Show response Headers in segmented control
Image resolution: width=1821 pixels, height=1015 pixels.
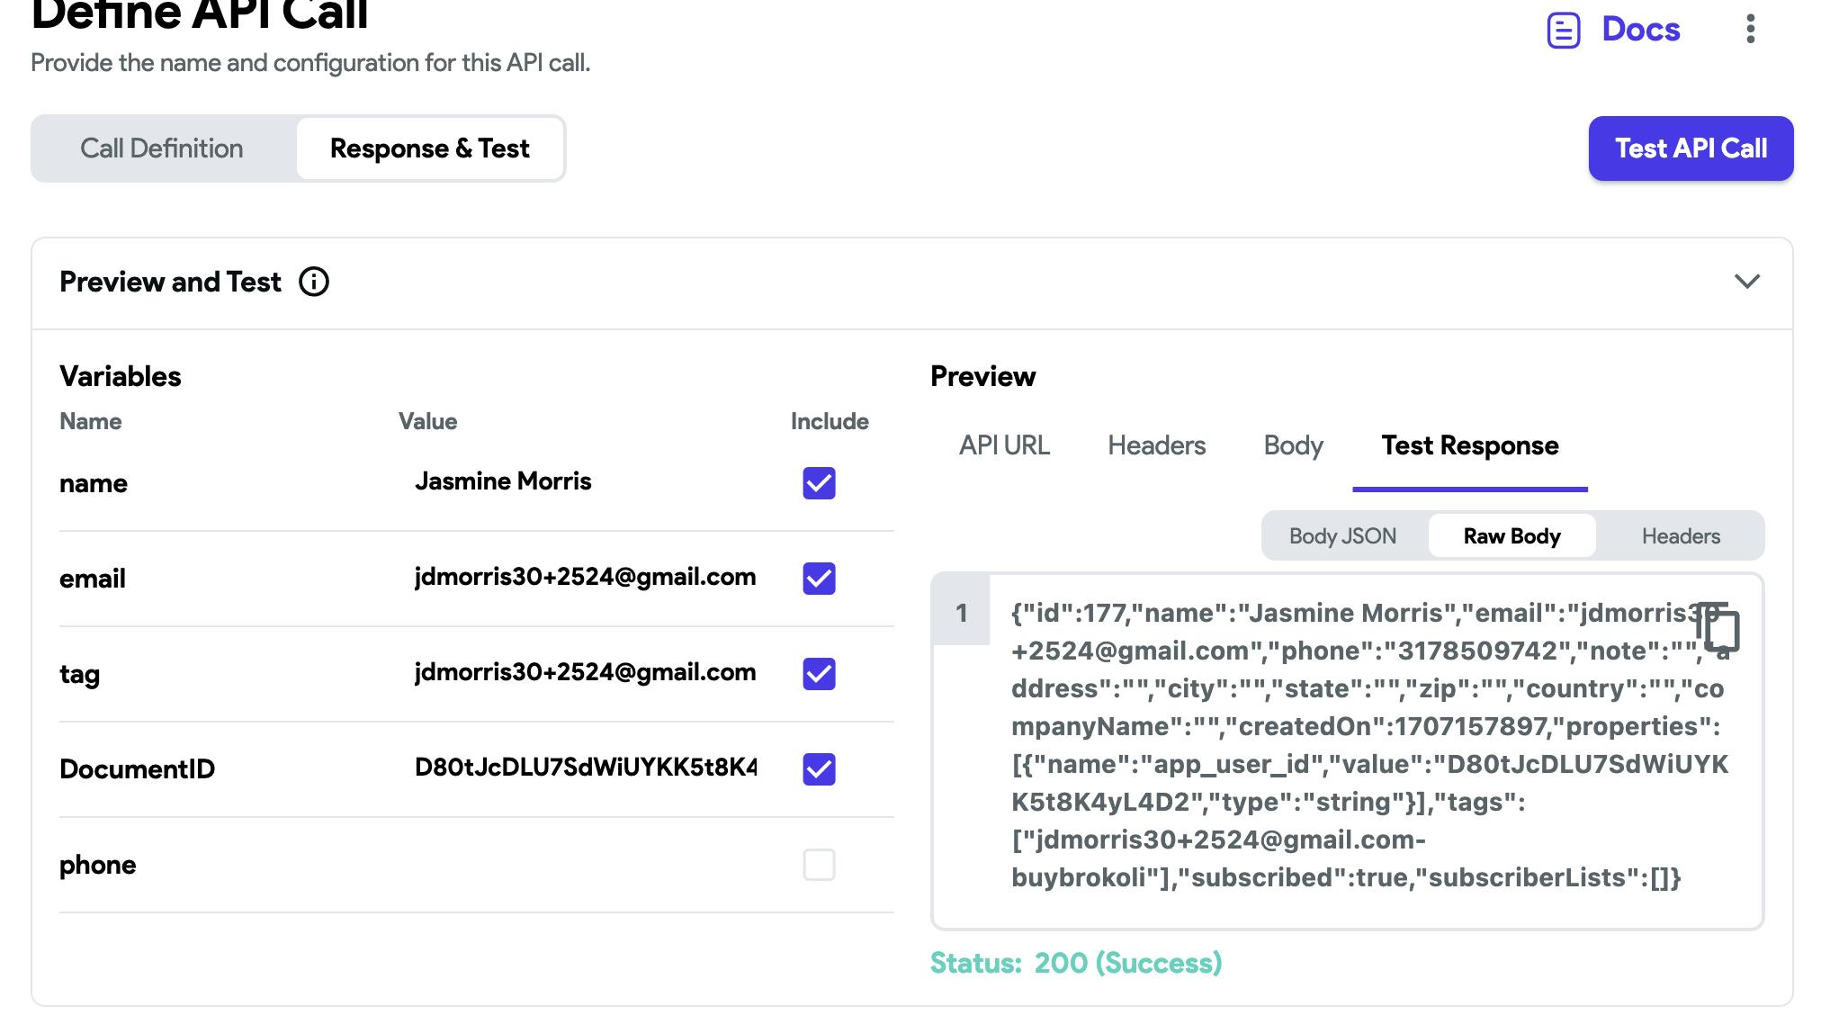(x=1680, y=536)
